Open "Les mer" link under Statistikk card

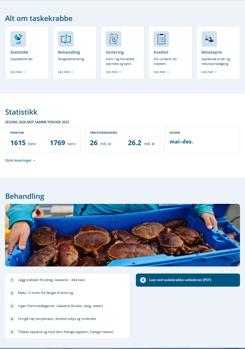click(x=18, y=72)
